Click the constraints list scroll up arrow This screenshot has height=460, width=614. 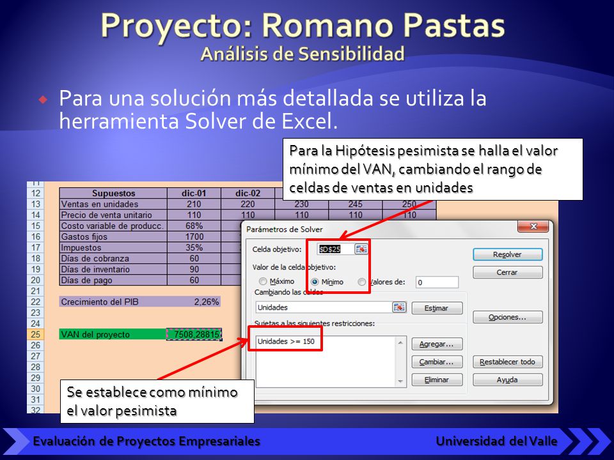[x=400, y=342]
